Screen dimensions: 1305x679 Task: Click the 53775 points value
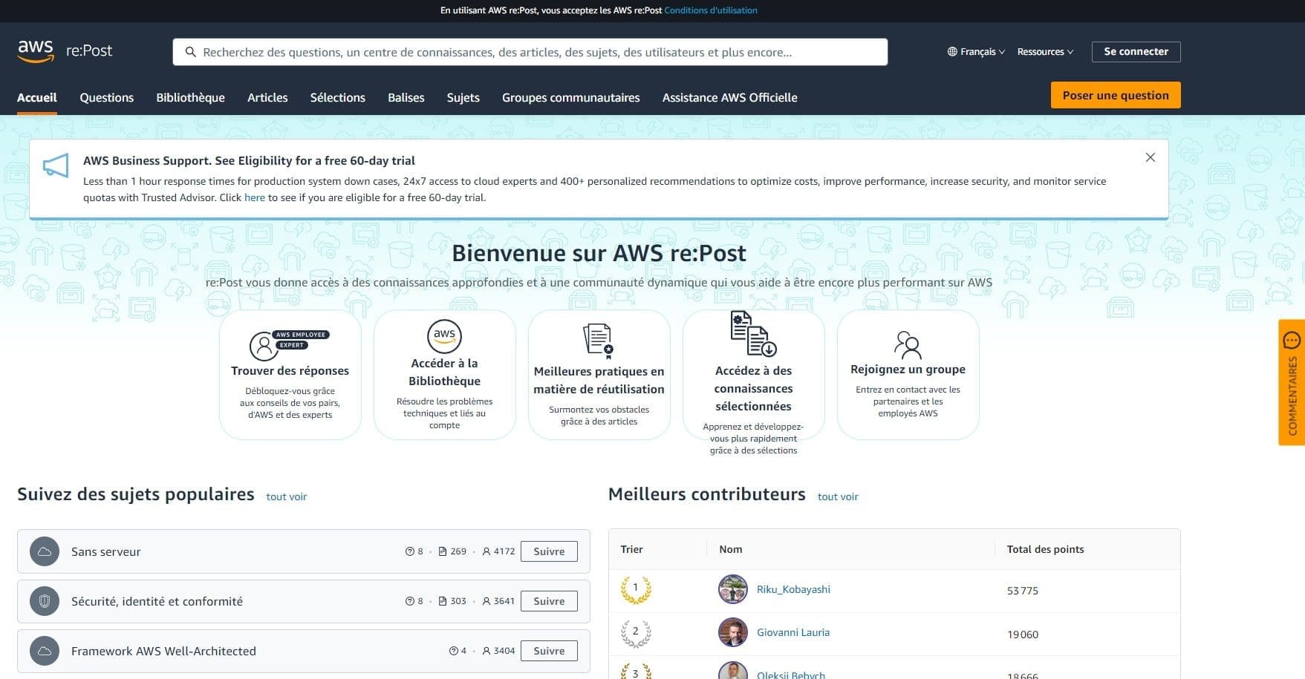(x=1023, y=591)
